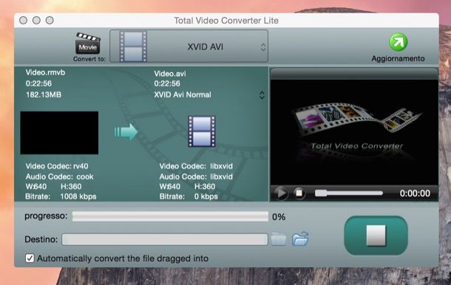Screen dimensions: 451x285
Task: Click the grey closed folder icon beside the Destino field
Action: (x=279, y=238)
